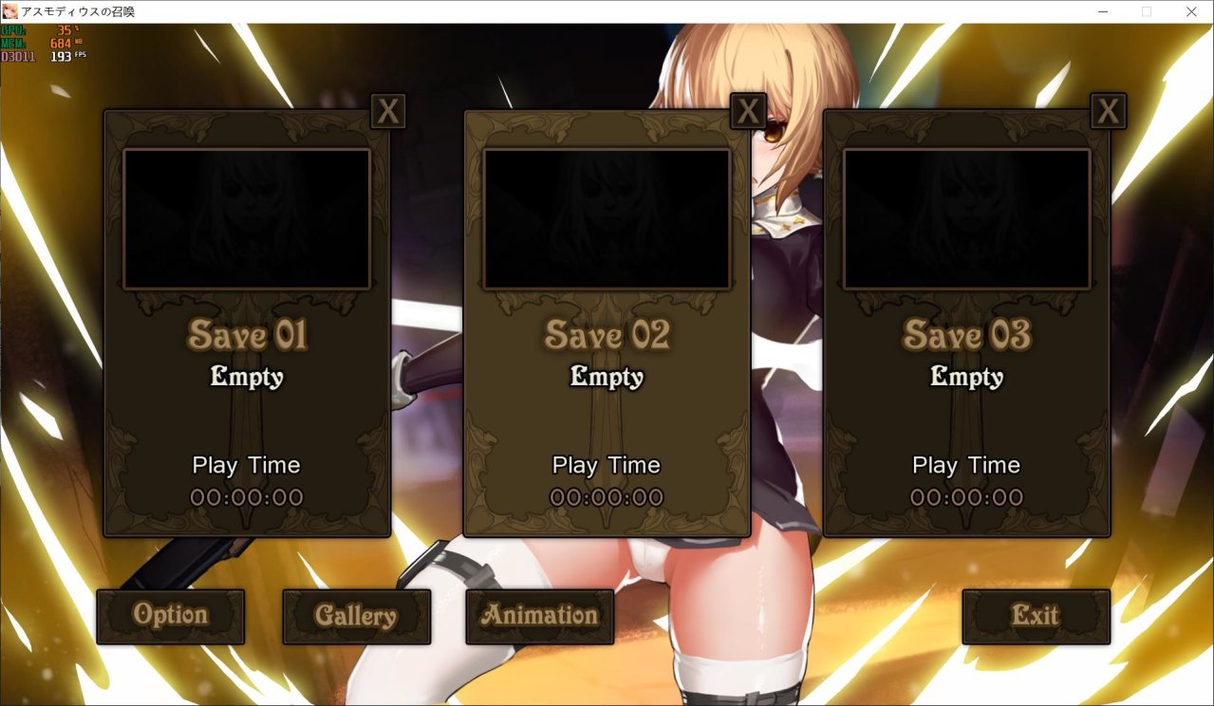Viewport: 1214px width, 706px height.
Task: Select the Save 01 preview thumbnail
Action: [247, 219]
